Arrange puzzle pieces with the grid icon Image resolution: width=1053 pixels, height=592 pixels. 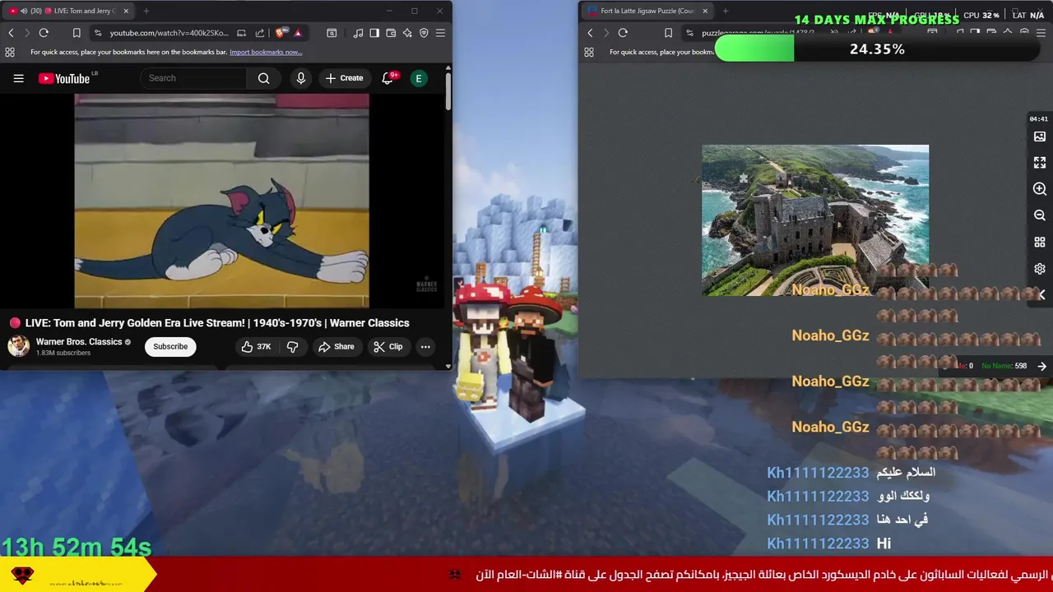pyautogui.click(x=1040, y=243)
